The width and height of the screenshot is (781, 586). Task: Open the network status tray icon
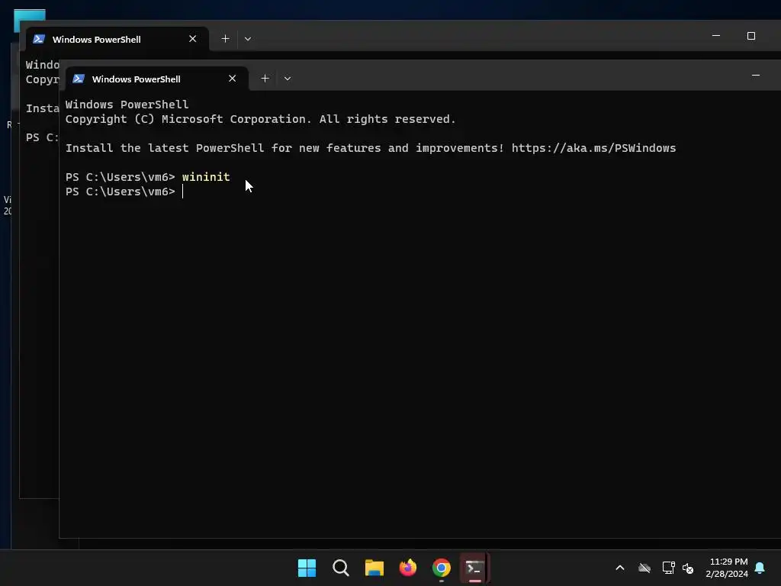(x=668, y=568)
